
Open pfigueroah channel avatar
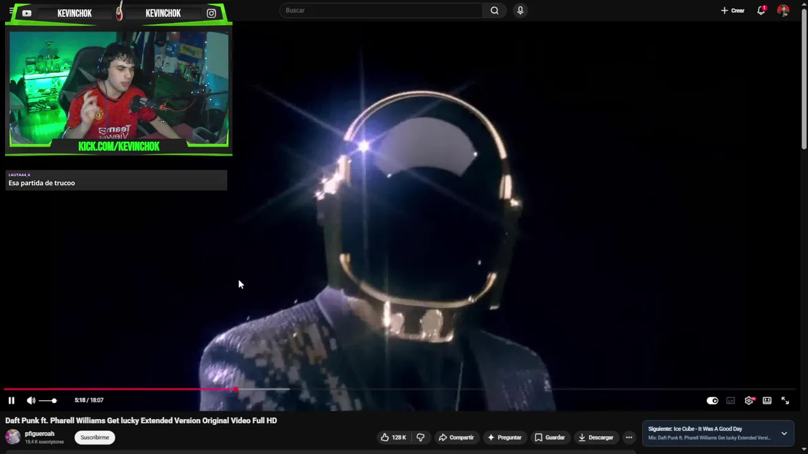pos(13,437)
